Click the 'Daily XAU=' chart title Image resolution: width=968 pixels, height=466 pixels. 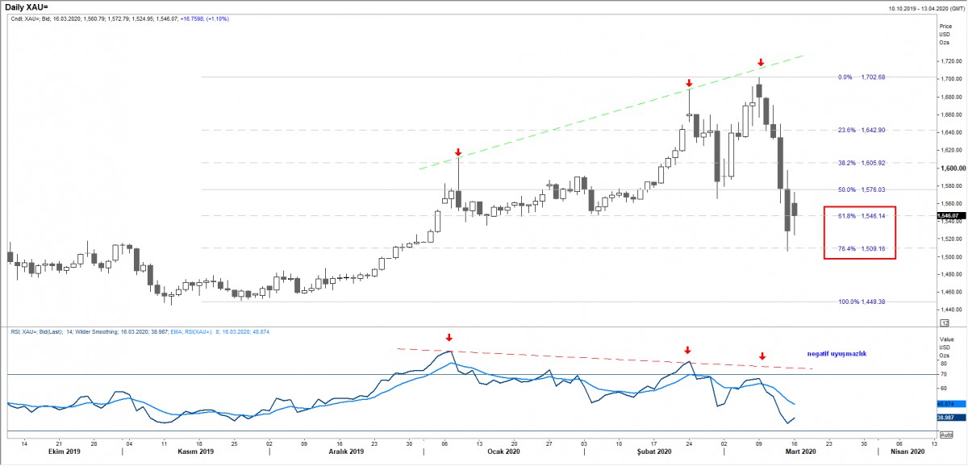(x=26, y=6)
